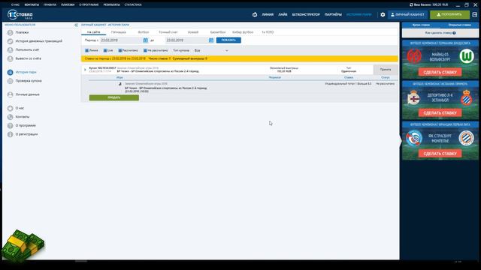Viewport: 481px width, 270px height.
Task: Click the Личные данные sidebar icon
Action: (10, 94)
